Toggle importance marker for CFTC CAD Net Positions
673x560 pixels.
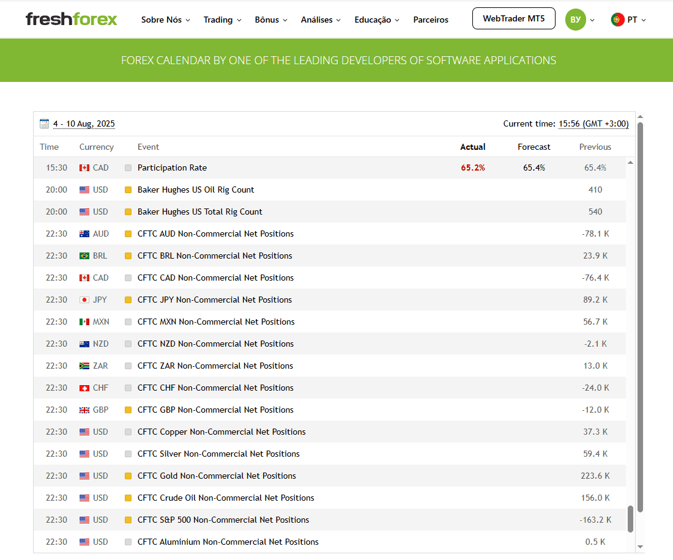pyautogui.click(x=128, y=278)
